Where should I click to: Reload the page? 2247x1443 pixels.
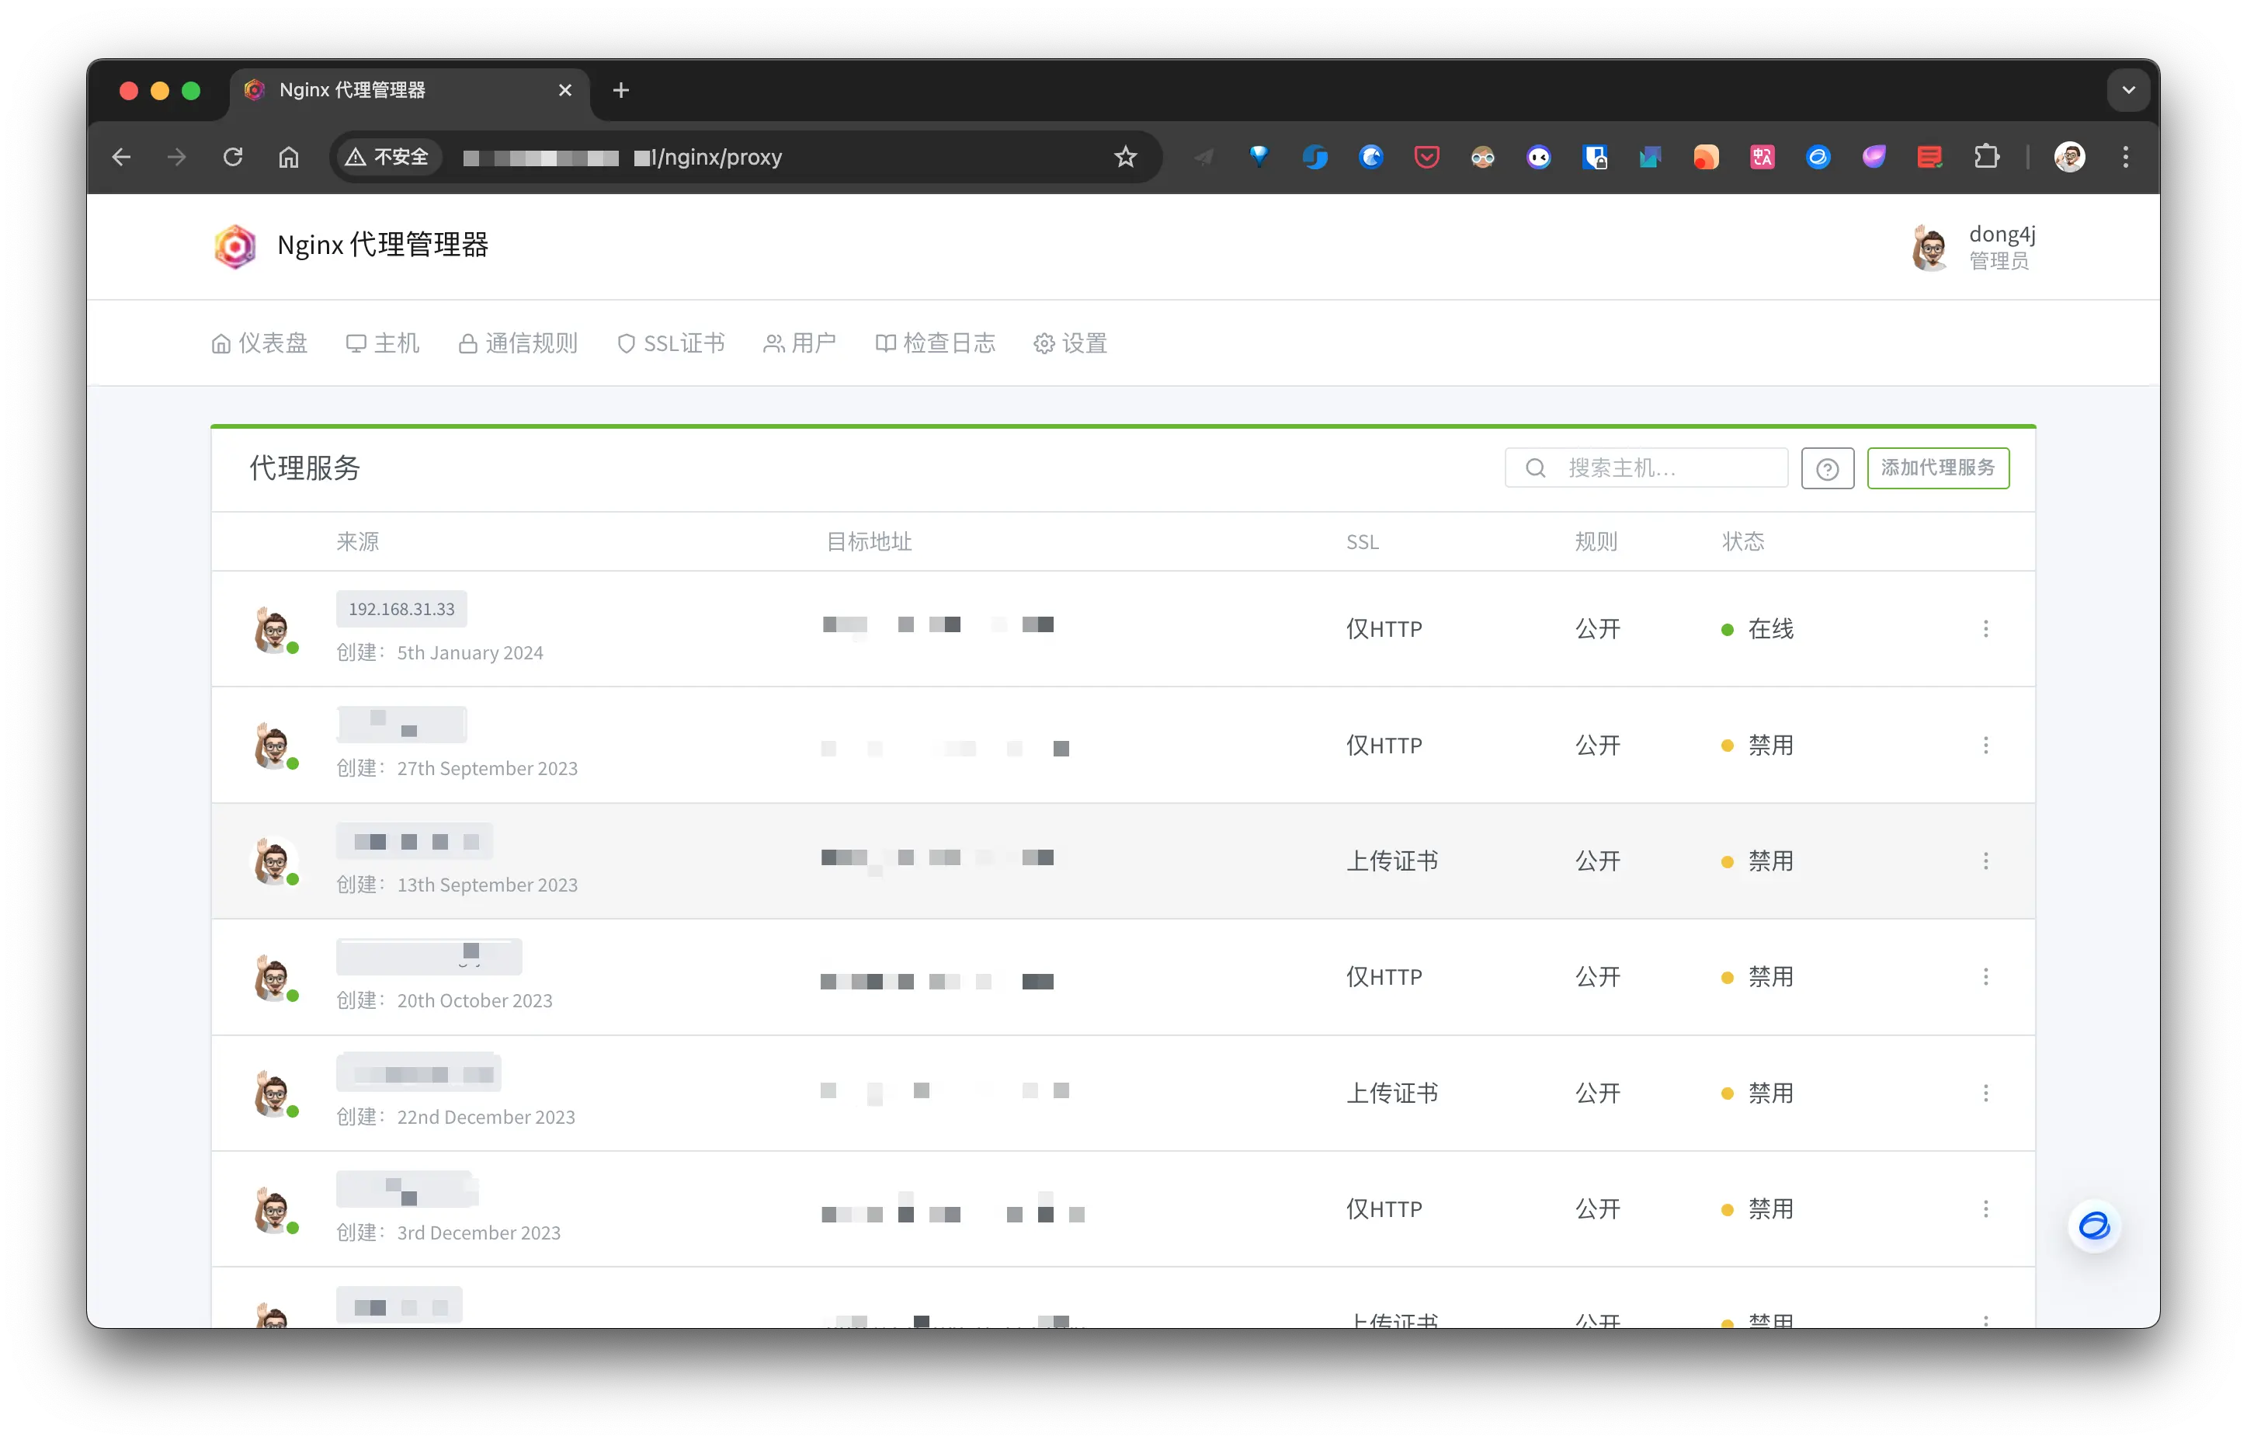click(x=232, y=158)
